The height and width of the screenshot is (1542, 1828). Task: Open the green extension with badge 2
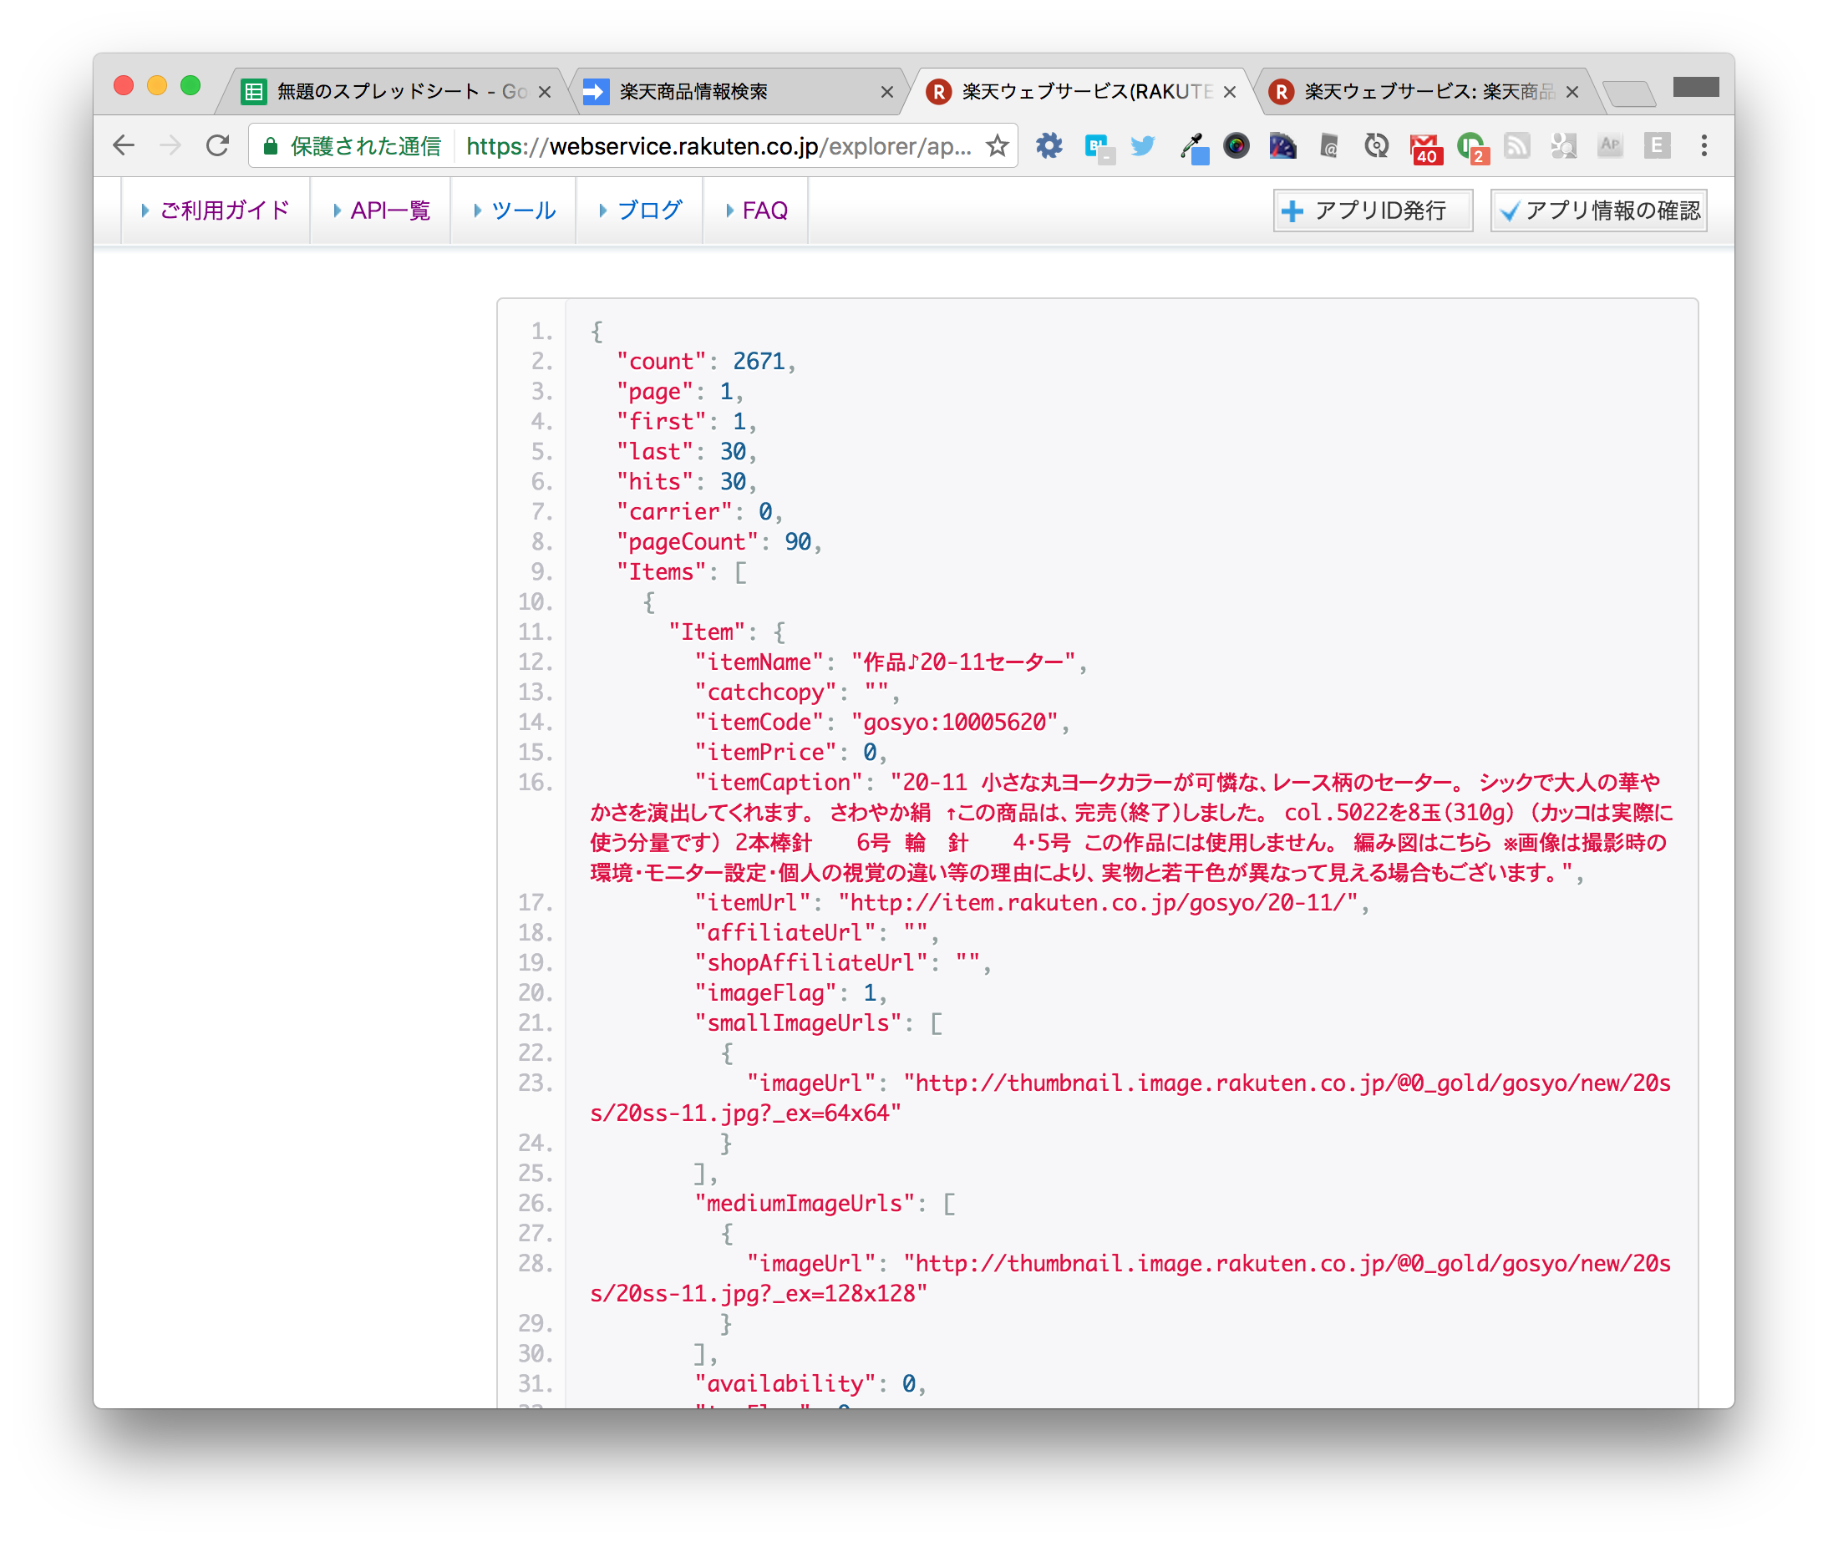coord(1471,148)
